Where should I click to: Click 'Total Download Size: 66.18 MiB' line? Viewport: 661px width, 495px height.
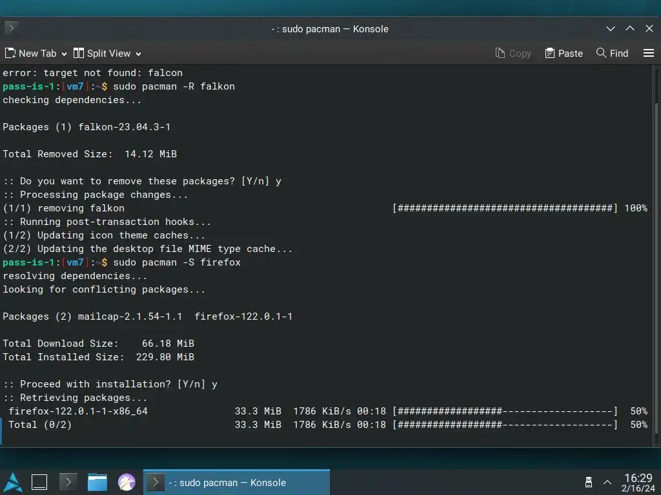[x=98, y=344]
